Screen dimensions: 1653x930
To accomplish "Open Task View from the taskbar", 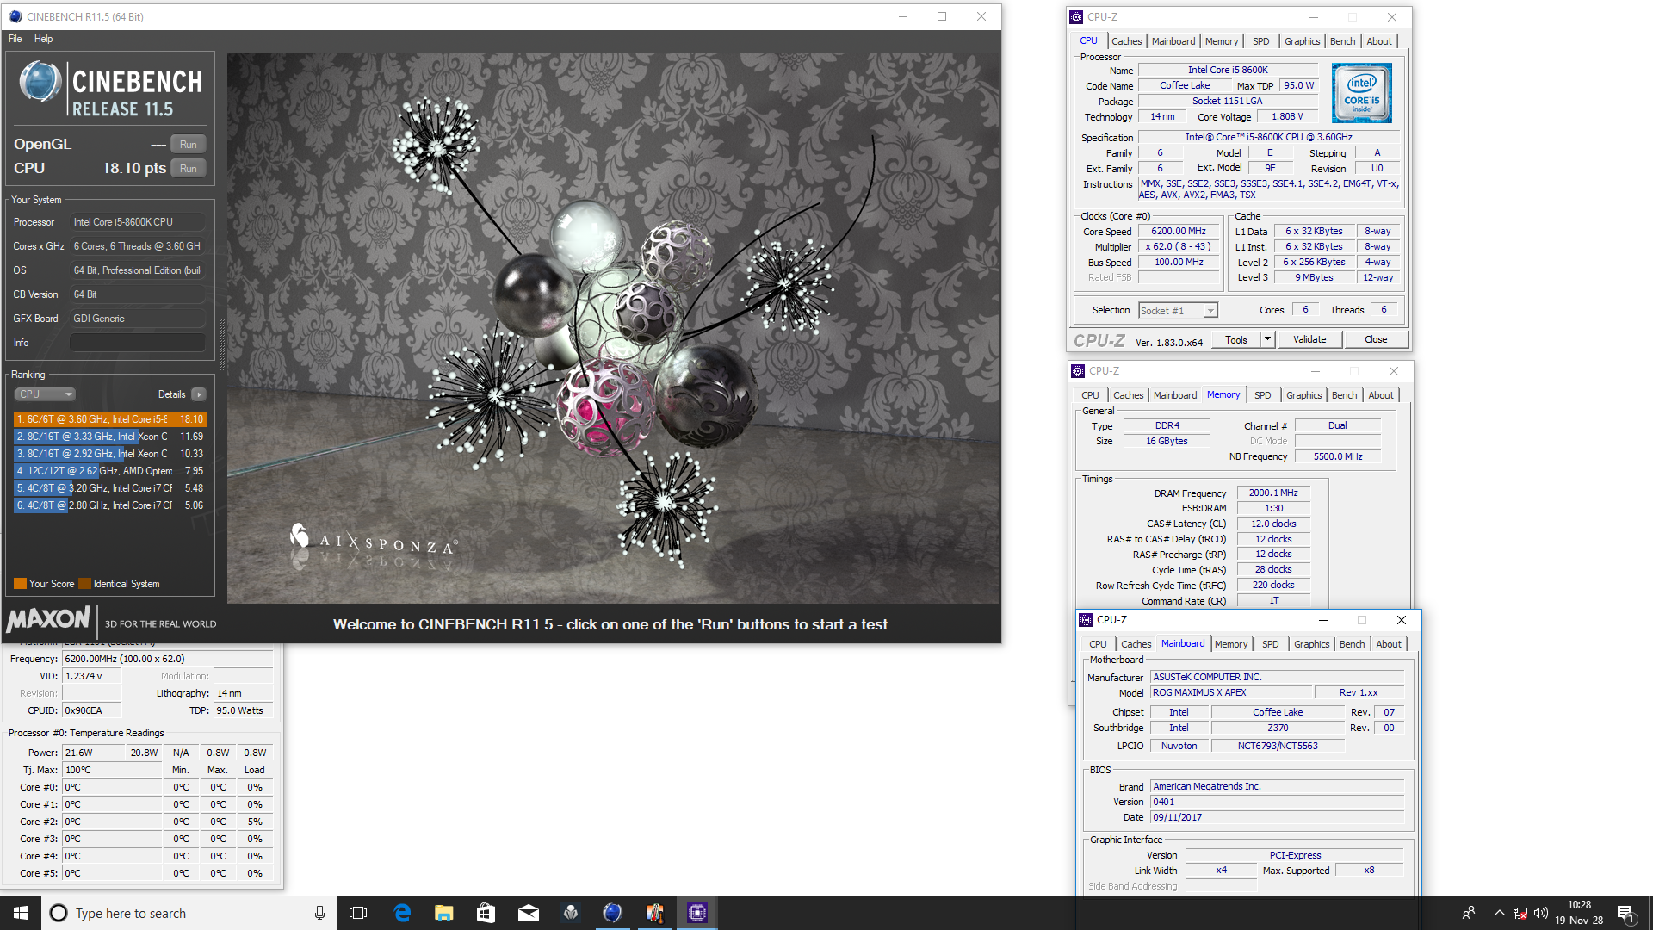I will point(358,913).
